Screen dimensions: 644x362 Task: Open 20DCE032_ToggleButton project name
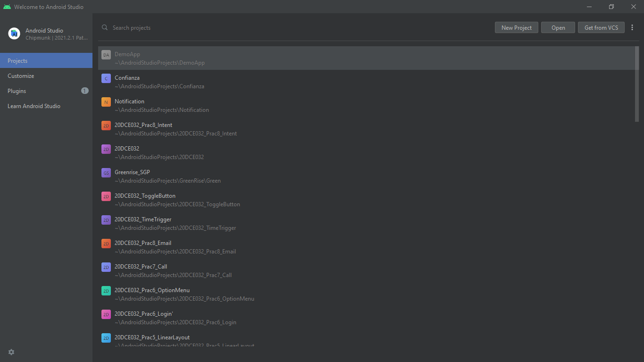pyautogui.click(x=145, y=196)
